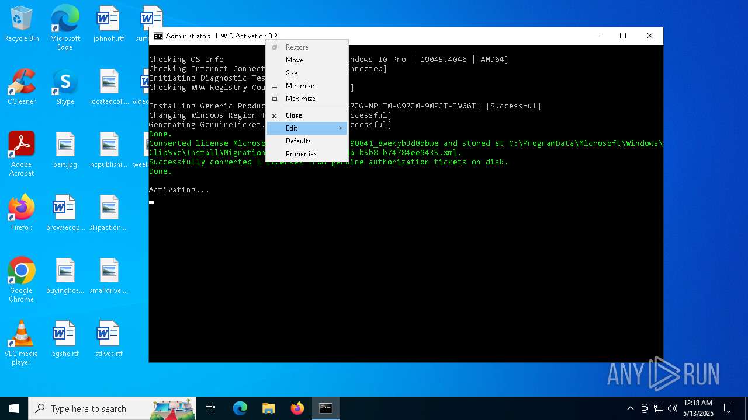Launch VLC media player shortcut

pos(22,343)
